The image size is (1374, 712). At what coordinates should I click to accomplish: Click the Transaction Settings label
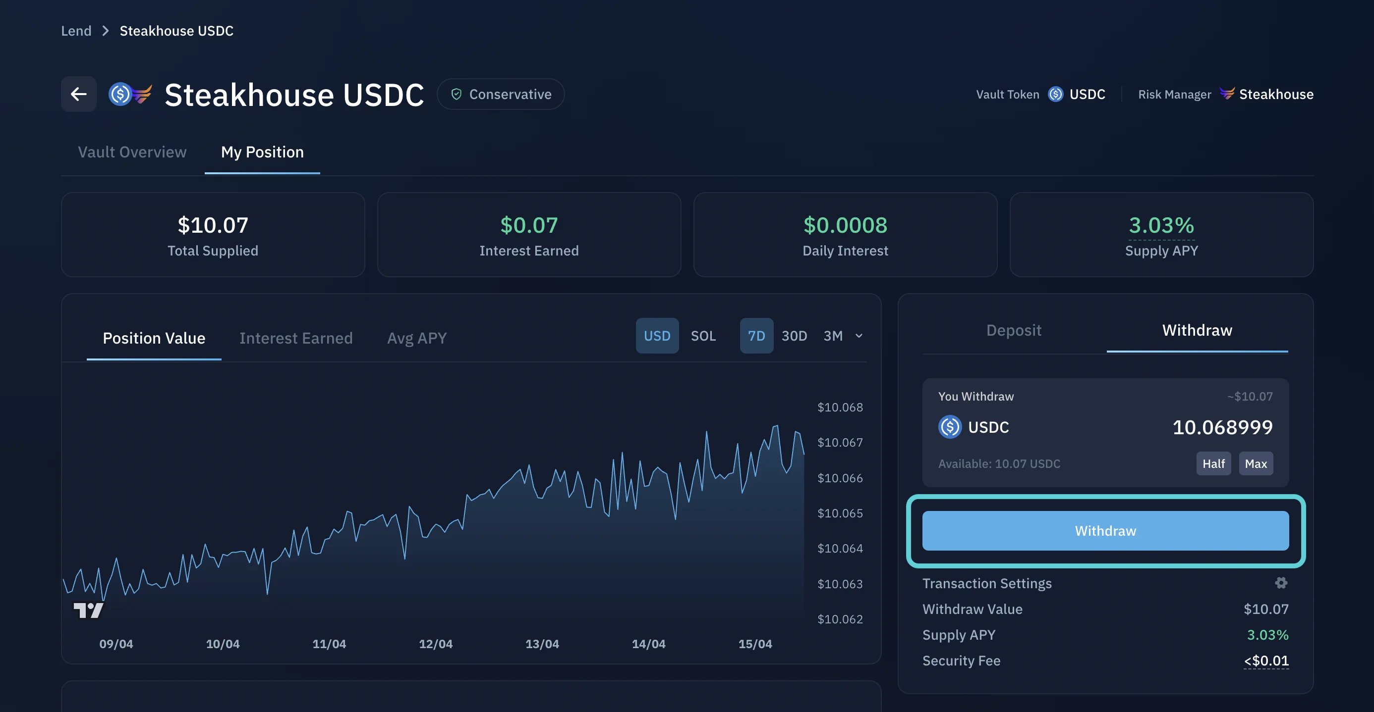pos(987,584)
